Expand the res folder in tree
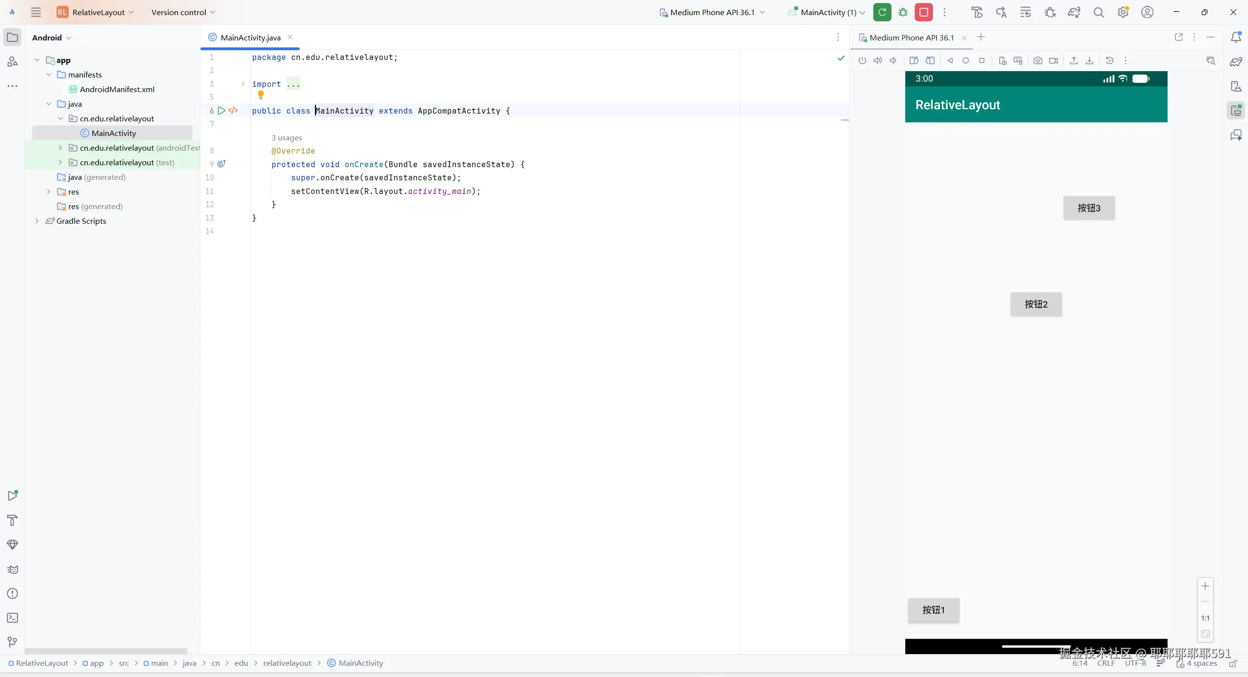This screenshot has width=1248, height=677. click(x=48, y=192)
